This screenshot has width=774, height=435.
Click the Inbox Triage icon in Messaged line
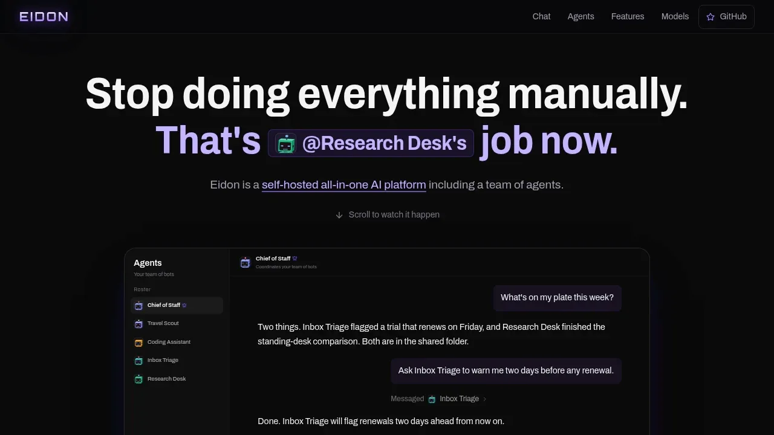click(x=432, y=399)
